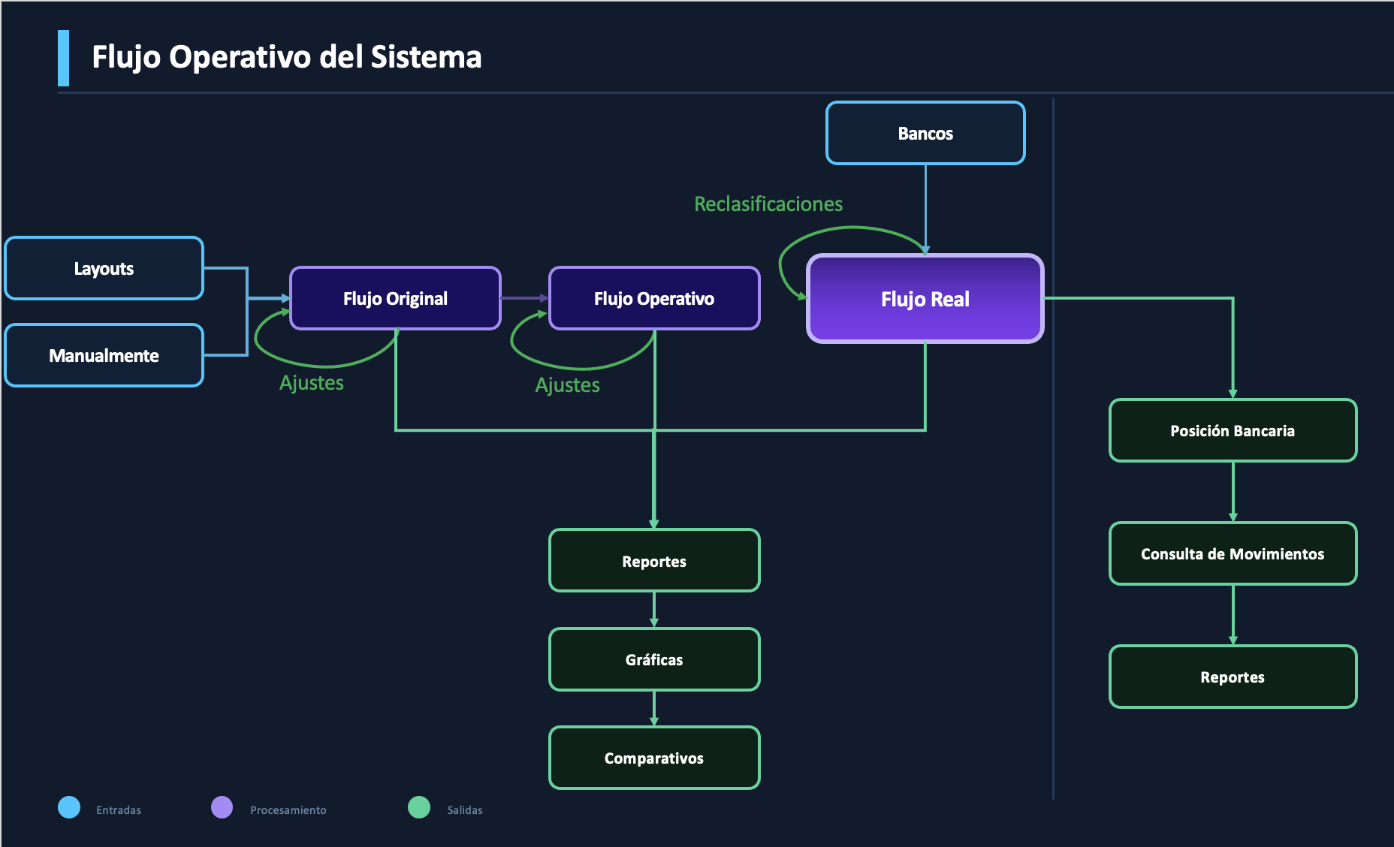
Task: Click the Salidas legend circle
Action: coord(418,809)
